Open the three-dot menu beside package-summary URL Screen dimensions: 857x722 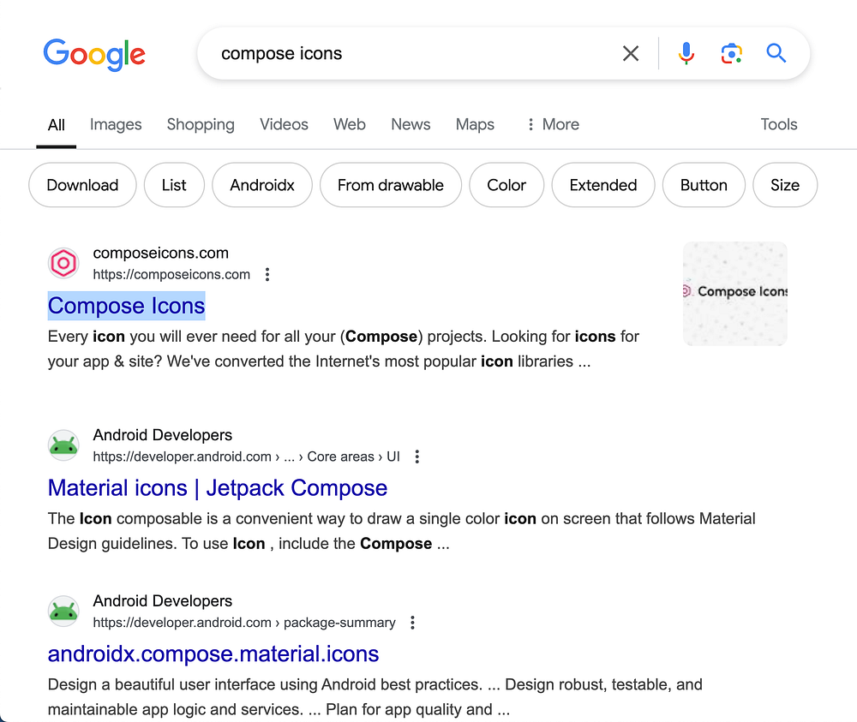click(x=413, y=623)
